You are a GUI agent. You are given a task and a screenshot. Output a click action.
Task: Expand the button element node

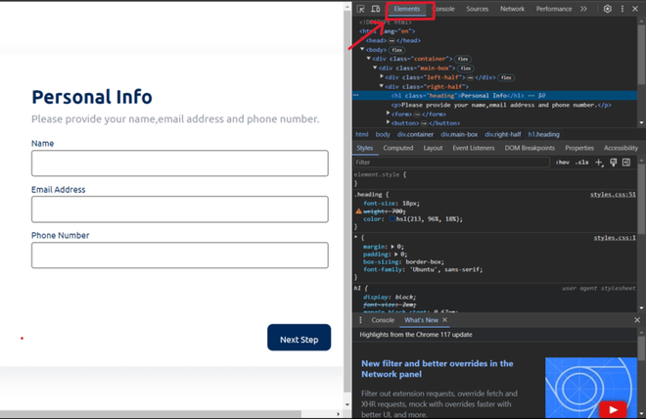point(388,122)
